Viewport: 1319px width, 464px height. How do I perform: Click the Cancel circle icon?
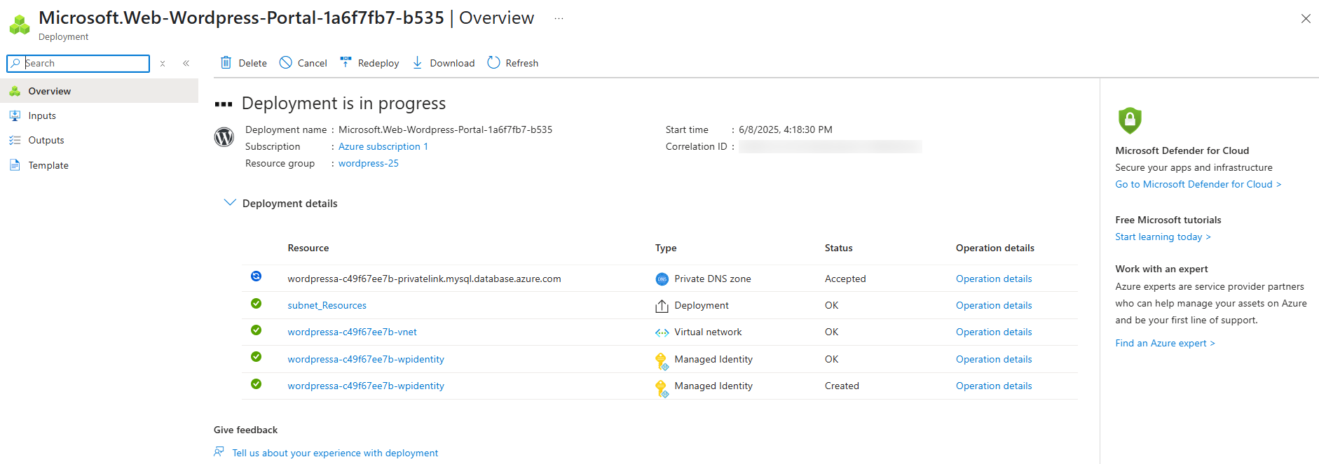pos(285,62)
